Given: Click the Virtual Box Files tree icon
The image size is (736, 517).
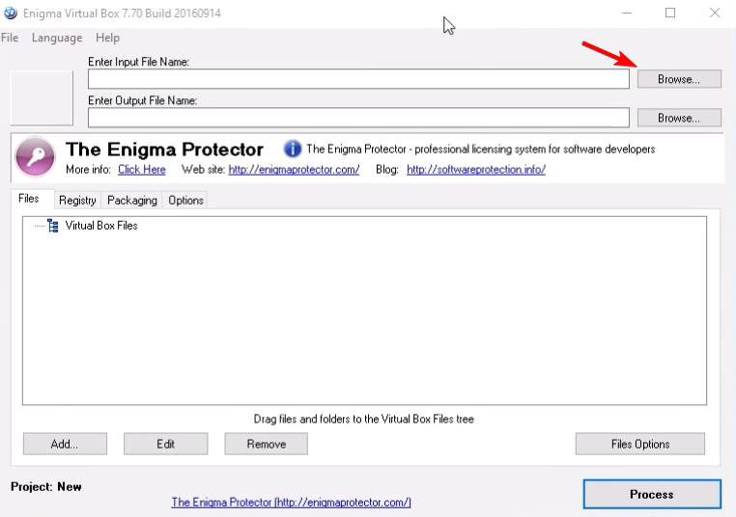Looking at the screenshot, I should coord(53,226).
